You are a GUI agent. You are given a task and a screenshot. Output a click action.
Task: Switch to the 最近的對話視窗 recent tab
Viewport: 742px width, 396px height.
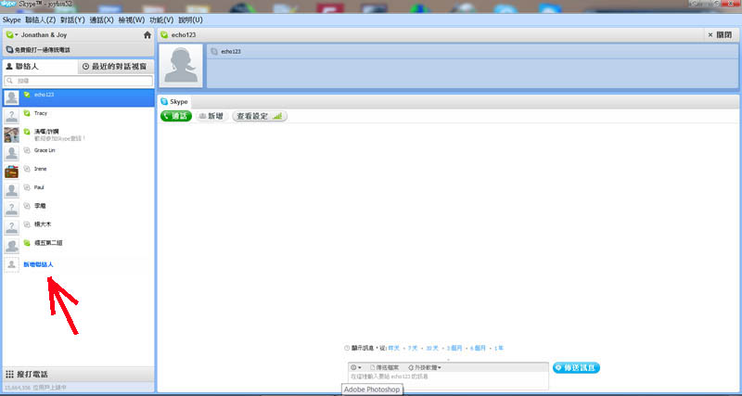point(115,67)
